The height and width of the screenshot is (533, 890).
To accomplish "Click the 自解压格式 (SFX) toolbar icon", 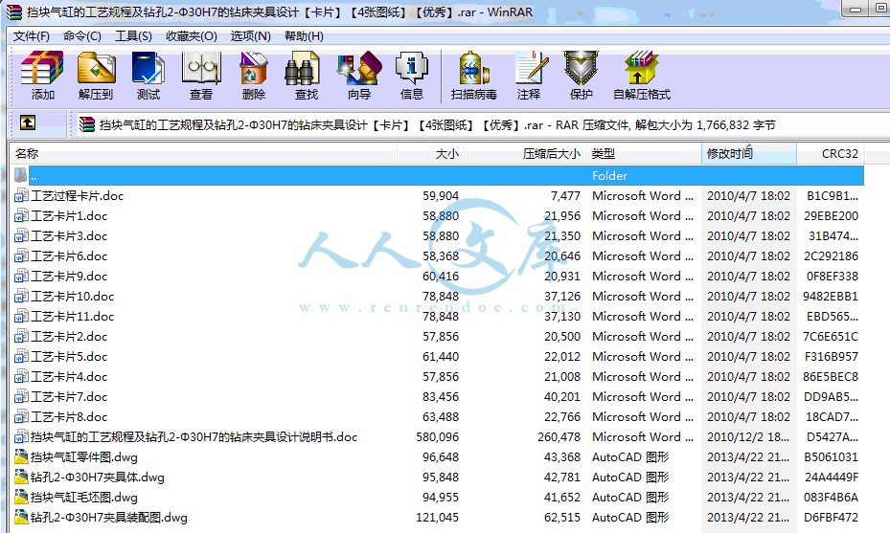I will click(x=641, y=68).
